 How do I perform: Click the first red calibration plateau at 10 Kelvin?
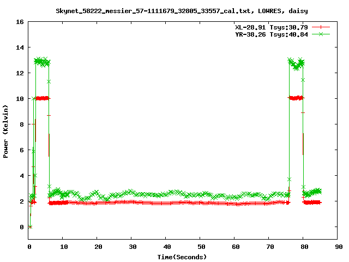(42, 98)
